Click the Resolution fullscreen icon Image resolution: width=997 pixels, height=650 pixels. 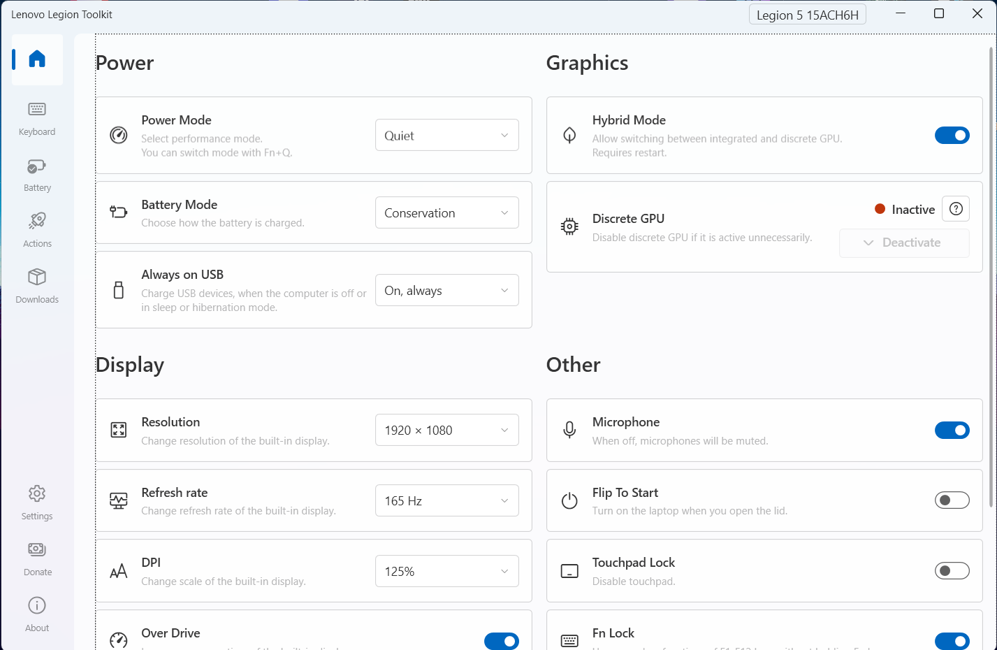119,430
